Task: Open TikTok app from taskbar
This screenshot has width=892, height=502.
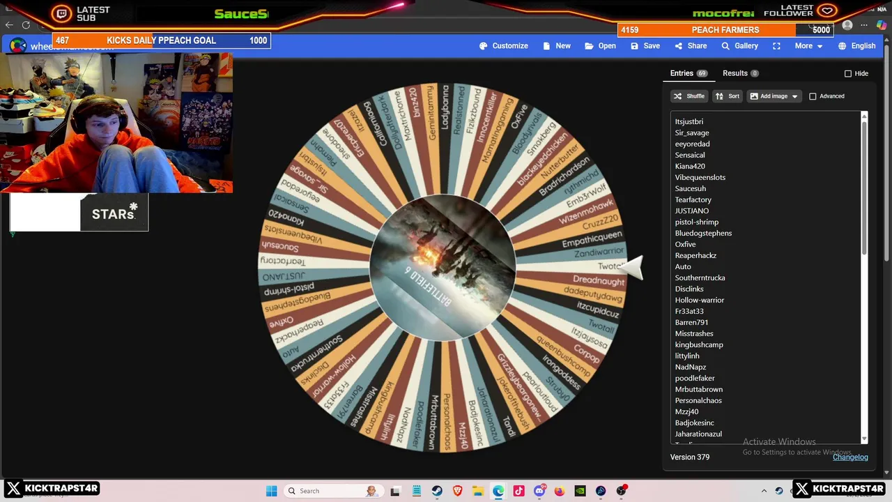Action: [518, 491]
